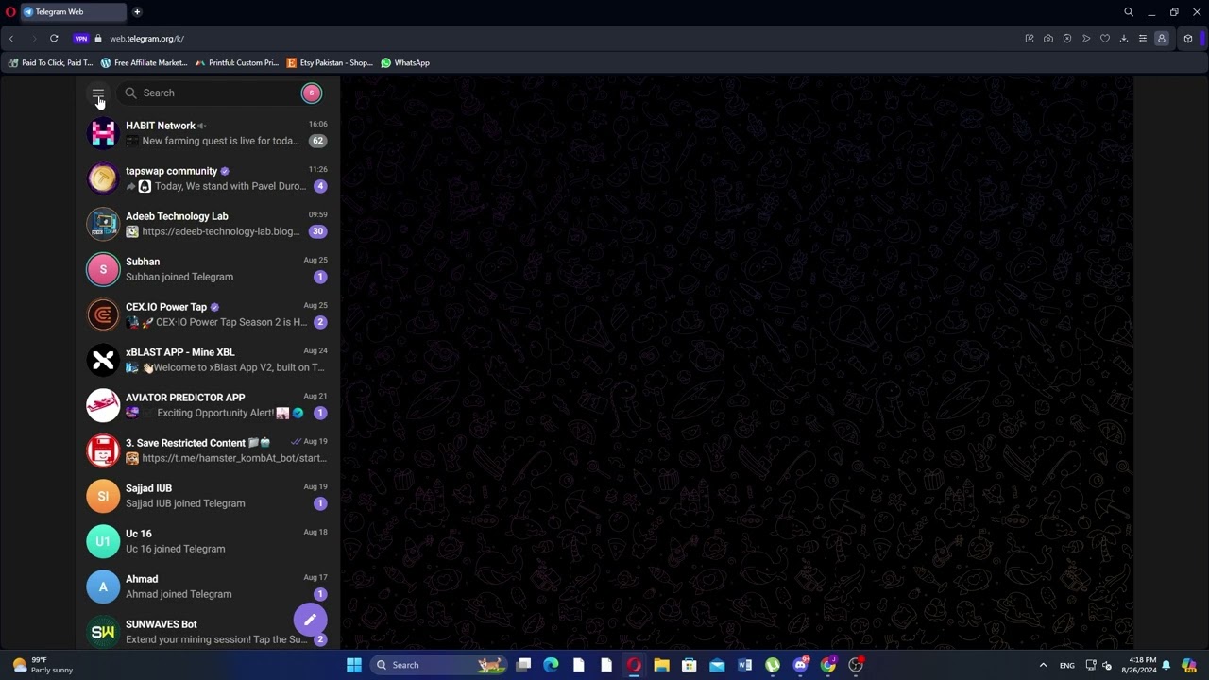Select the Telegram Web browser tab
Screen dimensions: 1209x680
(x=74, y=12)
